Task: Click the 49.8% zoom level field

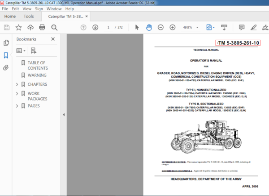Action: click(187, 27)
